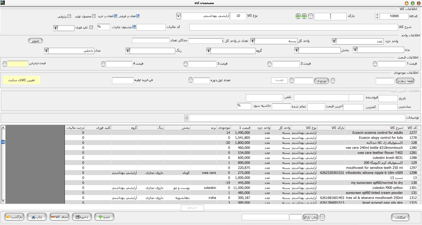Click the ellipsis button beside قیمت 3 field
Screen dimensions: 422x225
click(186, 64)
